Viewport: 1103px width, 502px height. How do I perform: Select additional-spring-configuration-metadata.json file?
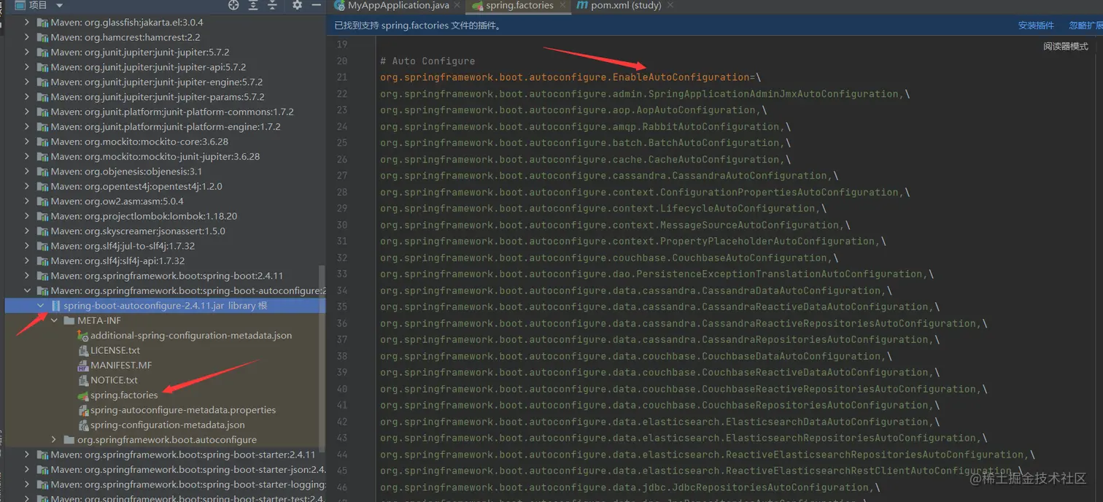click(x=191, y=336)
